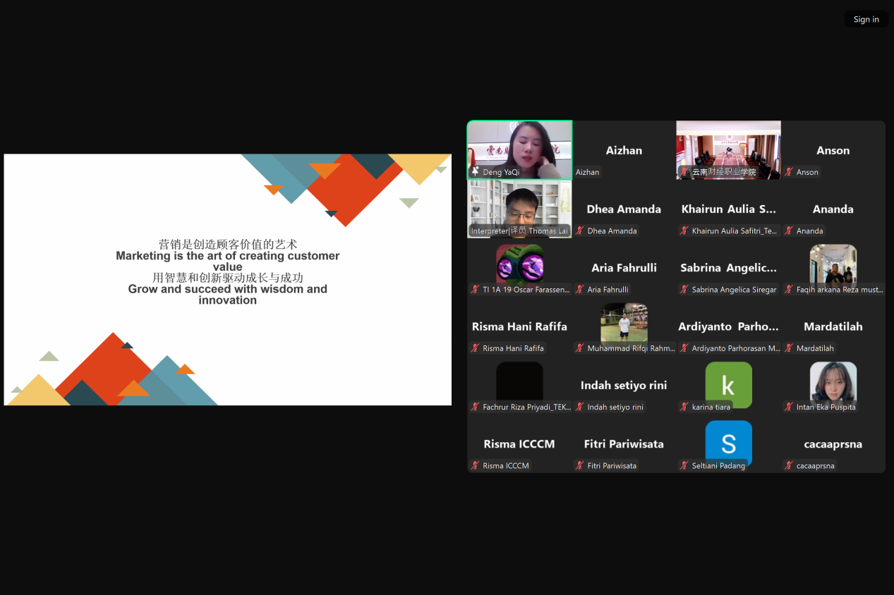Click muted mic icon beside Dhea Amanda
Screen dimensions: 894x595
click(580, 231)
